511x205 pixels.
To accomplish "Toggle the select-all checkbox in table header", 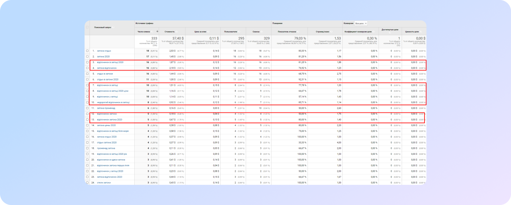I will click(x=87, y=27).
